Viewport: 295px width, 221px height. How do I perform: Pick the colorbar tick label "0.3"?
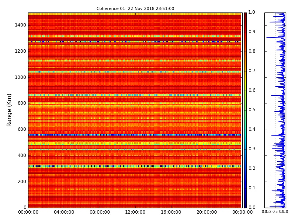point(252,149)
